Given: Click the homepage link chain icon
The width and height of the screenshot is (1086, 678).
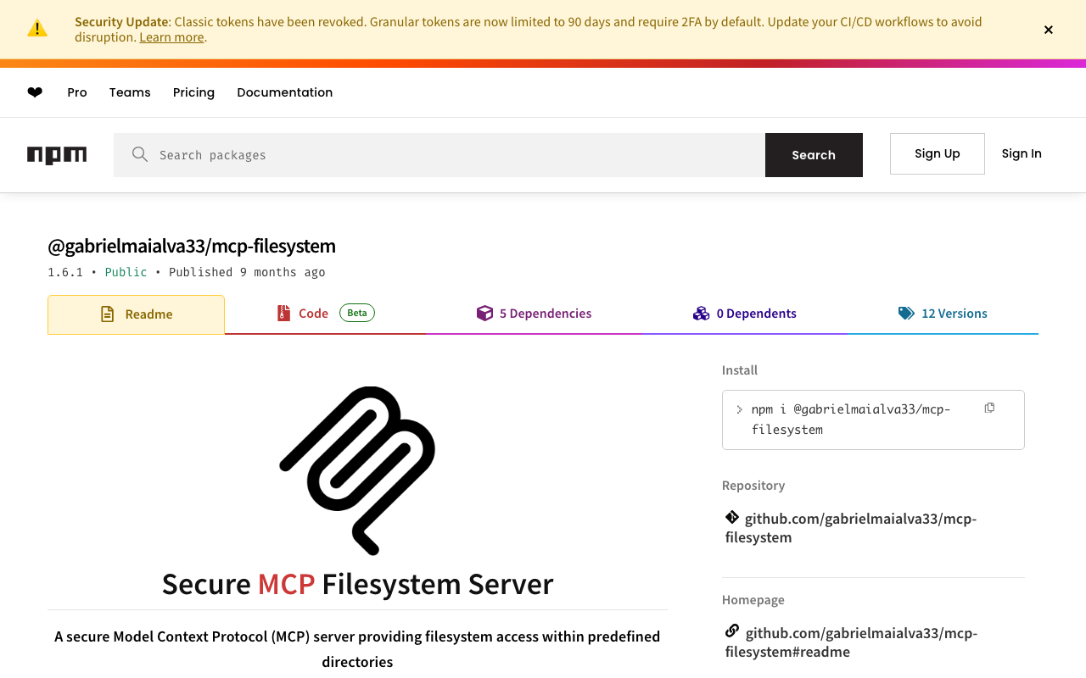Looking at the screenshot, I should pyautogui.click(x=732, y=631).
